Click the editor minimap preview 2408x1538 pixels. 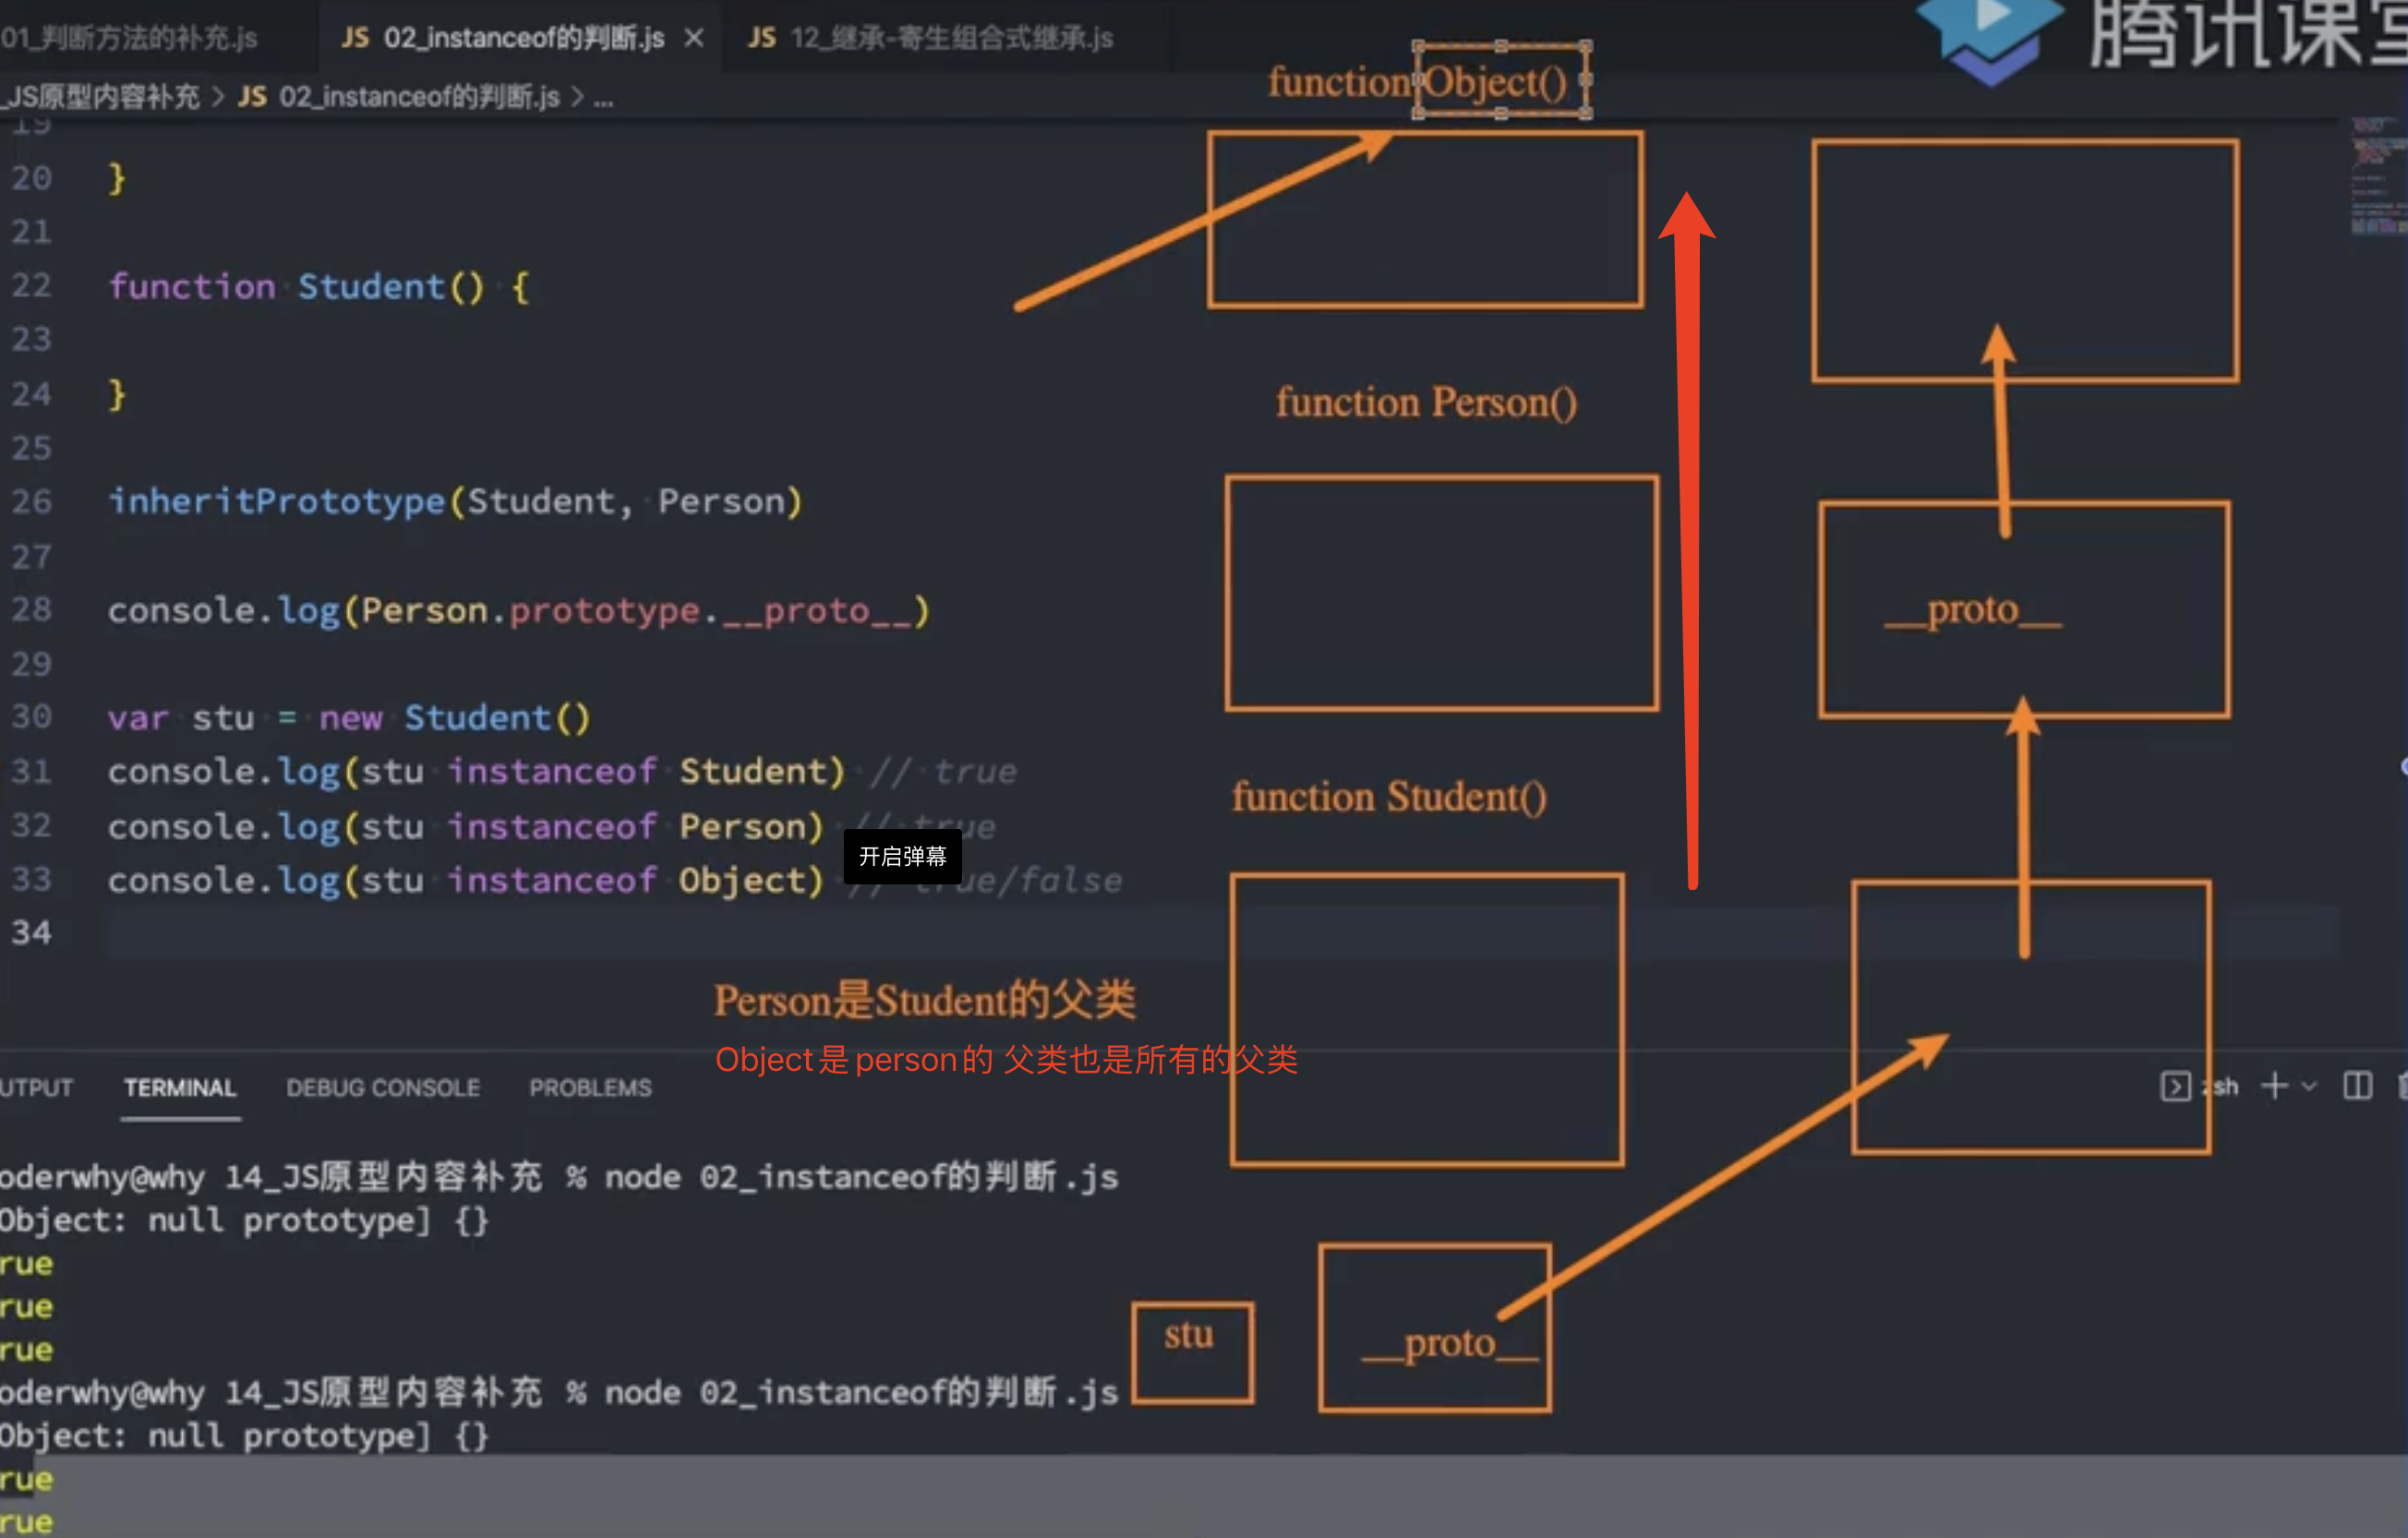click(x=2378, y=176)
